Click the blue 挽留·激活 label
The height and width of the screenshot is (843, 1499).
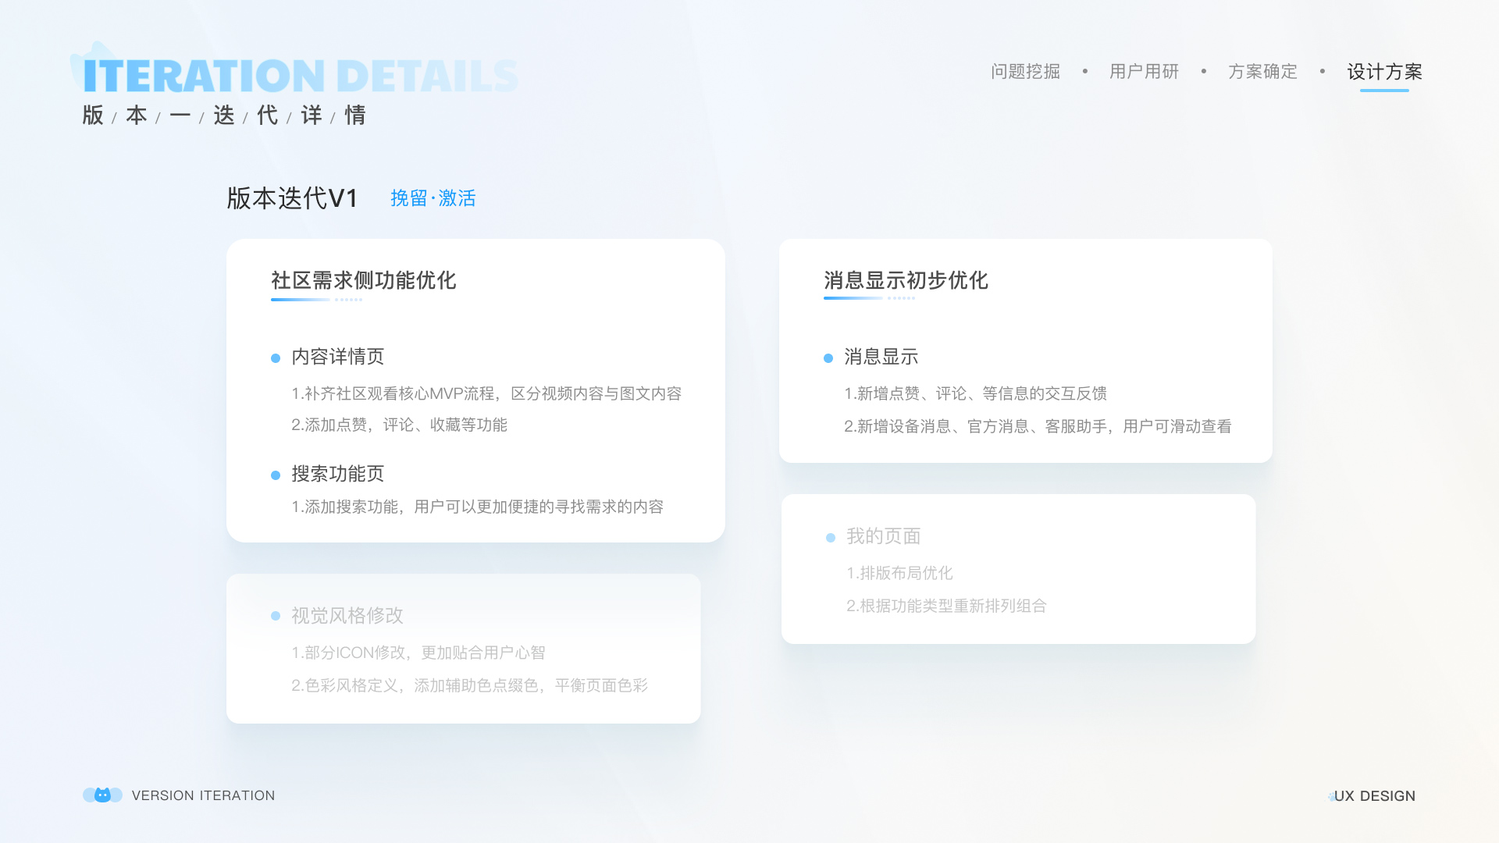(x=433, y=198)
